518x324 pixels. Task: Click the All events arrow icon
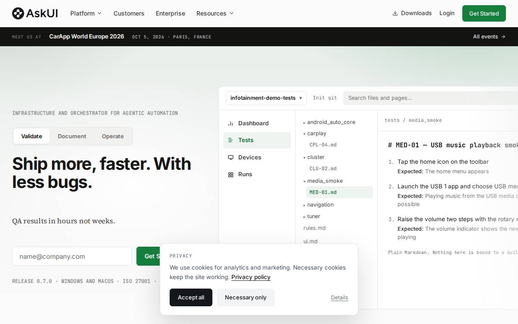(x=503, y=37)
